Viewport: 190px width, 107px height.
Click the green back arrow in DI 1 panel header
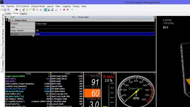click(12, 17)
